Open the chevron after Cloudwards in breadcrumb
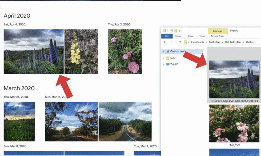The height and width of the screenshot is (156, 261). (x=206, y=42)
